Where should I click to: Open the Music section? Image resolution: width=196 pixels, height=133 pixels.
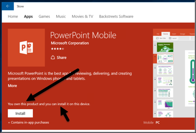coord(61,16)
